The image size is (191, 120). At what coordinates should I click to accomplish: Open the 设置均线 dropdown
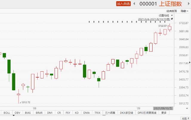[x=166, y=15]
